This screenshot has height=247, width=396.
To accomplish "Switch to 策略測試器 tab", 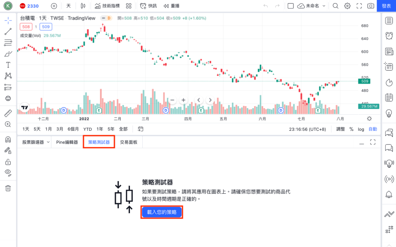I will point(99,142).
